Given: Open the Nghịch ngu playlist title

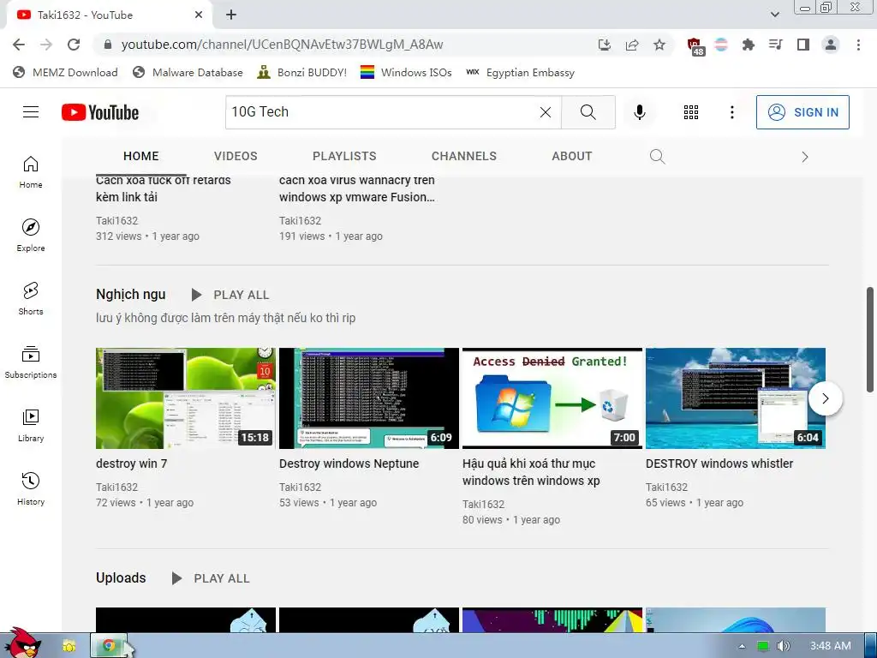Looking at the screenshot, I should click(131, 295).
